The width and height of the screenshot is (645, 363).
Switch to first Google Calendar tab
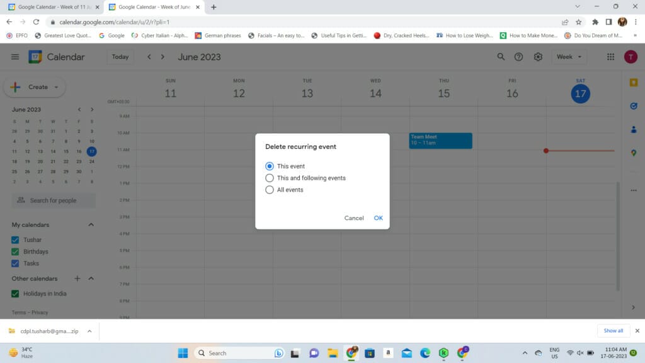click(53, 7)
